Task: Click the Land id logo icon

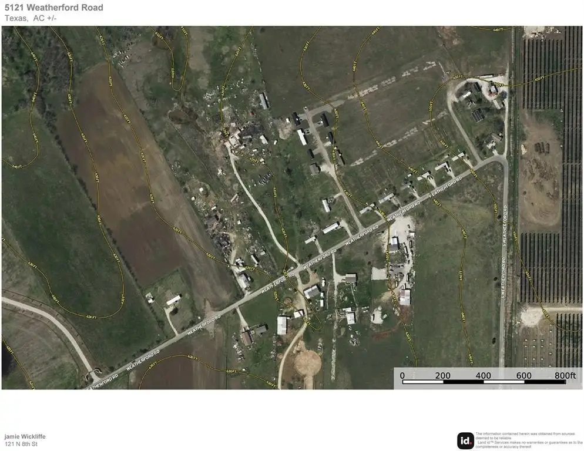Action: pos(465,440)
